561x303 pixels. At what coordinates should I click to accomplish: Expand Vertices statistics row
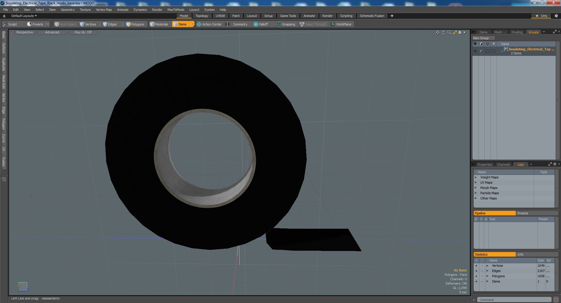[x=487, y=266]
